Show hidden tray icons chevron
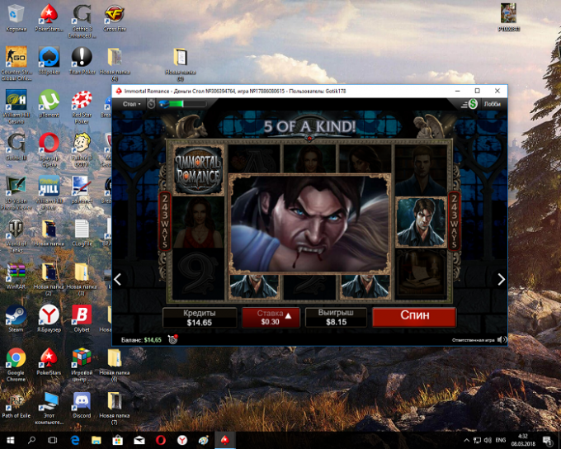Image resolution: width=561 pixels, height=449 pixels. point(466,440)
